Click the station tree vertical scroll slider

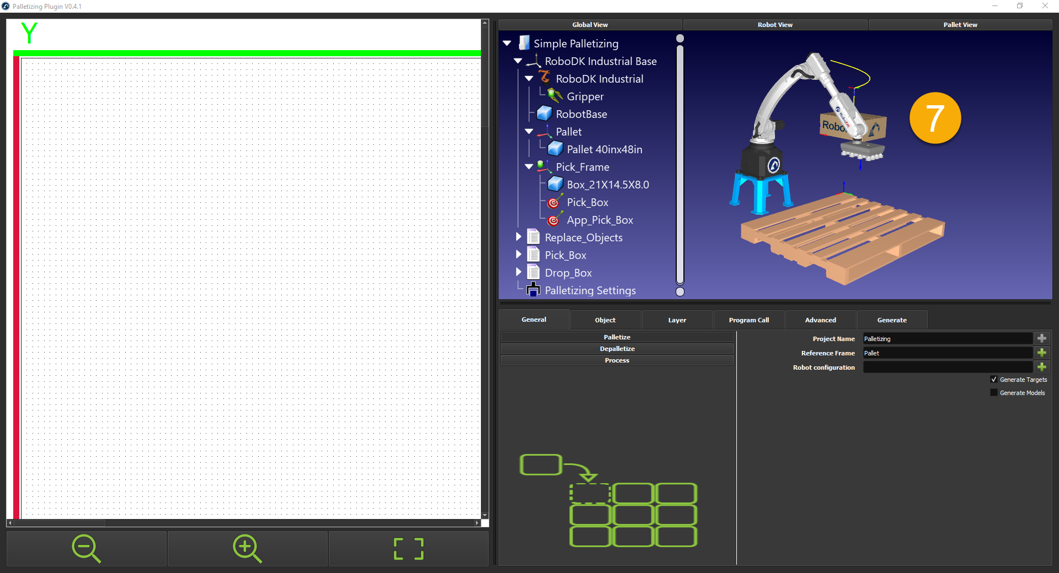point(680,165)
